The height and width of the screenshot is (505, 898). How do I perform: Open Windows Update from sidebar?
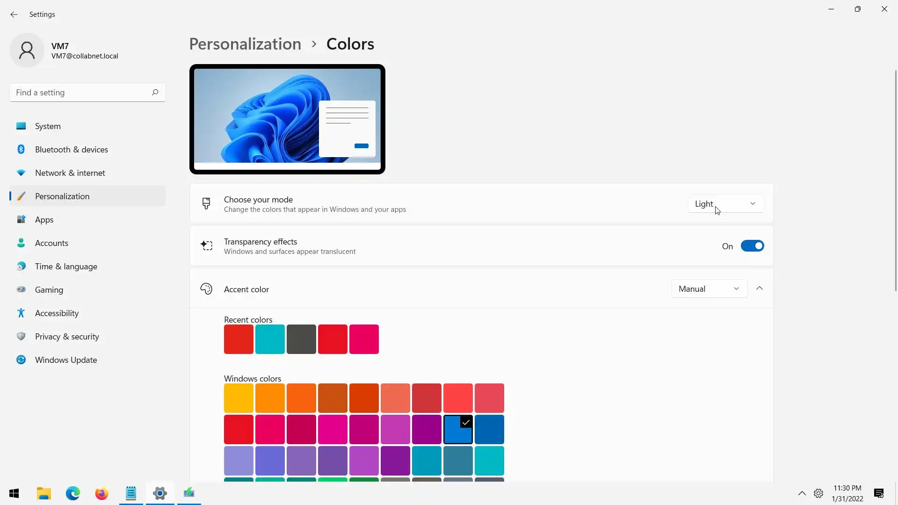coord(65,360)
